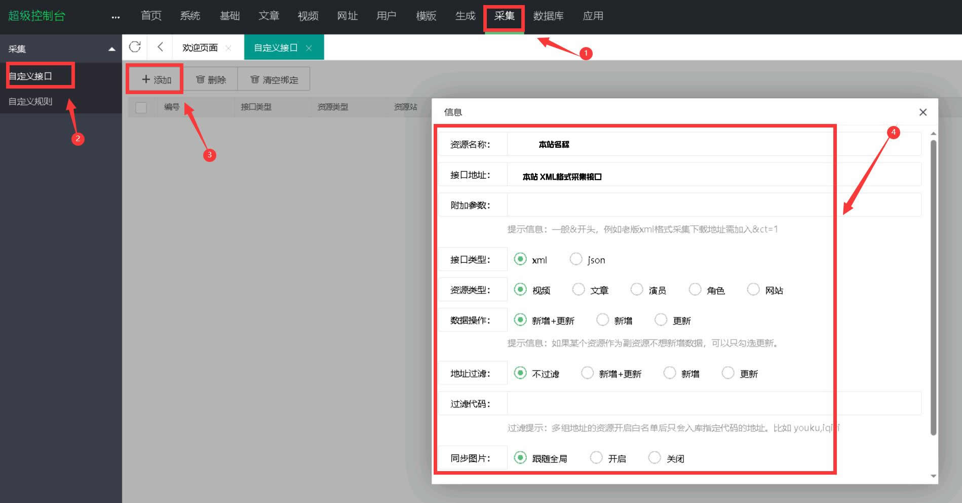Click the back arrow navigation icon
Viewport: 962px width, 503px height.
160,47
